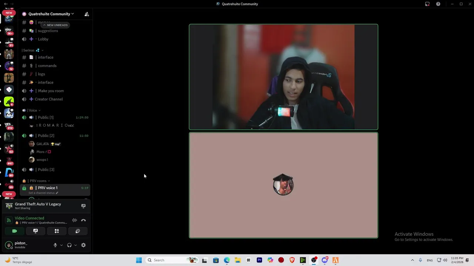Open the inbox icon in title bar
Viewport: 474px width, 266px height.
[427, 4]
